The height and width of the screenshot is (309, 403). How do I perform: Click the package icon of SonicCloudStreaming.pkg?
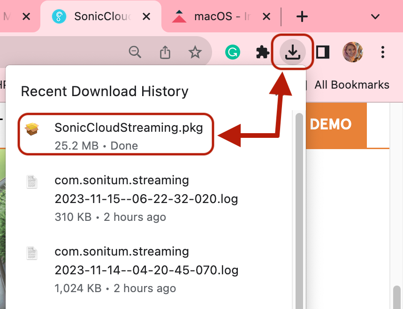coord(32,129)
